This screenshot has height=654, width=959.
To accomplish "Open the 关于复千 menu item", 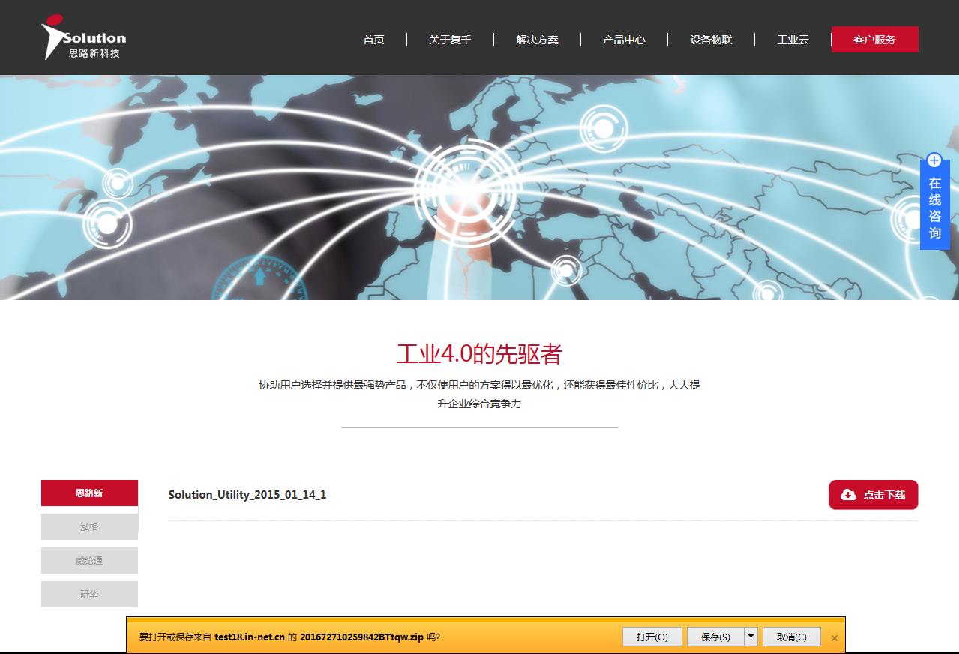I will [x=450, y=40].
